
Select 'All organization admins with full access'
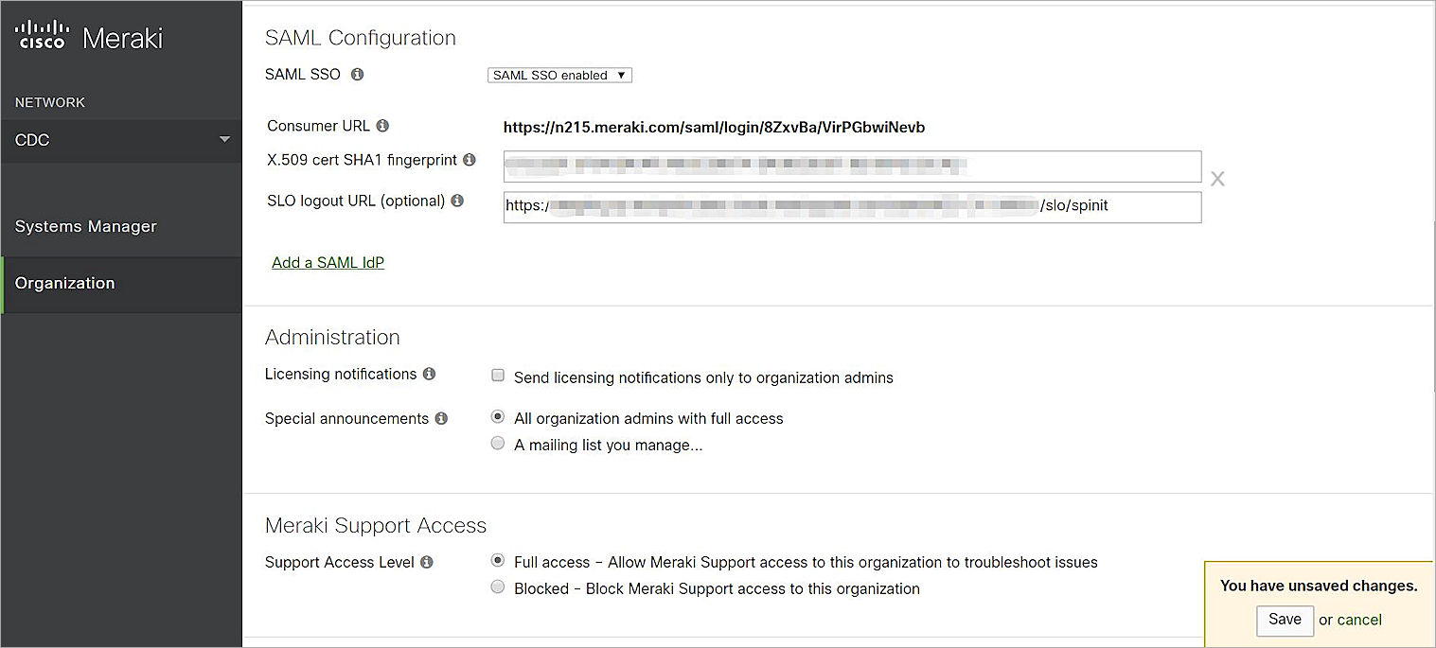(498, 416)
